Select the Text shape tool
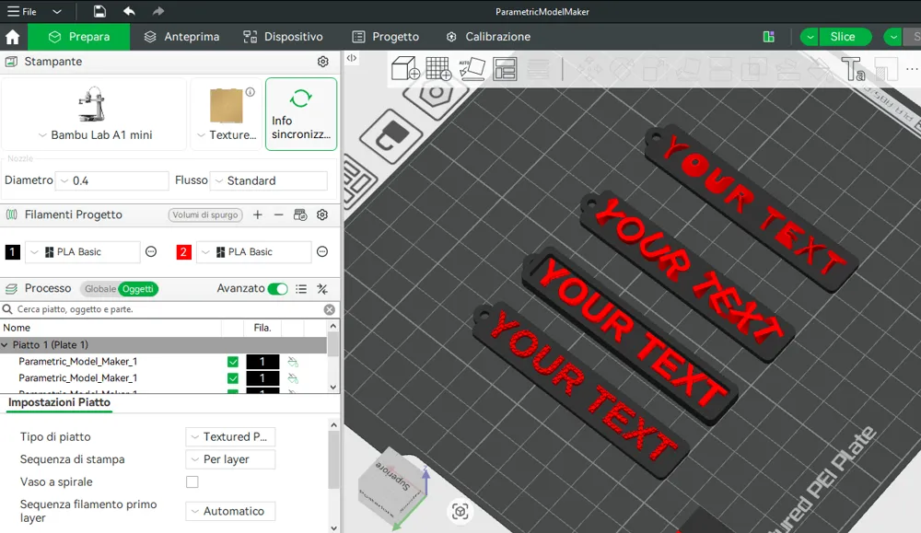The width and height of the screenshot is (921, 533). click(853, 69)
